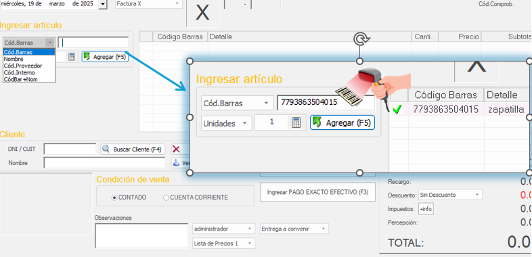Select the CUENTA CORRIENTE radio button
This screenshot has height=257, width=532.
tap(166, 197)
